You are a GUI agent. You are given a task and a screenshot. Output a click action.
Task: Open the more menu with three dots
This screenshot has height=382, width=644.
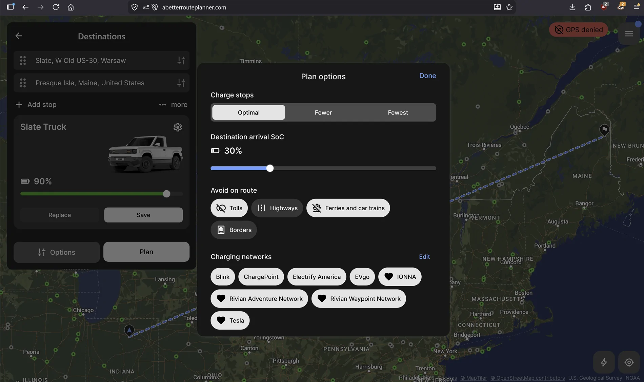pyautogui.click(x=173, y=105)
